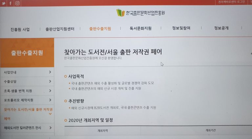Viewport: 252px width, 139px height.
Task: Open the 독서문화지원 menu
Action: coord(141,29)
